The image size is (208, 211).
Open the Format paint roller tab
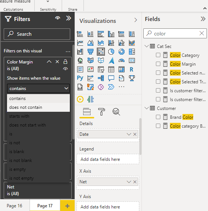pos(102,112)
